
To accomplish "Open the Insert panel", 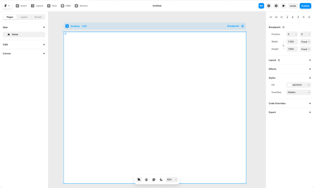I will [x=21, y=6].
